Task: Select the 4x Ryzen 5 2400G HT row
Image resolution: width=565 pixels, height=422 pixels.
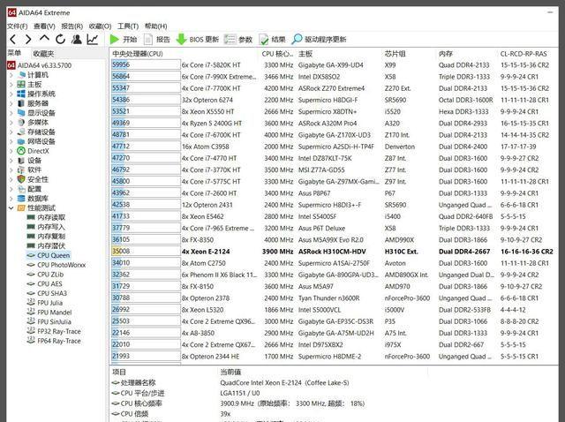Action: (332, 124)
